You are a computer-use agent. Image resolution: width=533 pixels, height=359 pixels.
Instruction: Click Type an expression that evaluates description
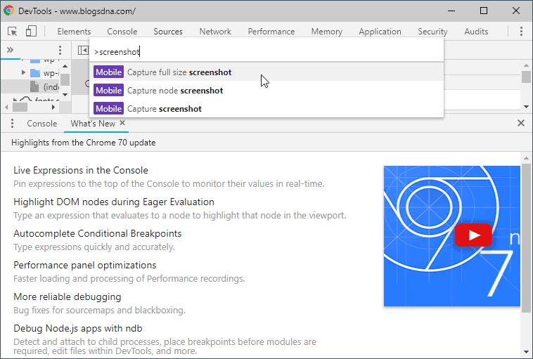pyautogui.click(x=180, y=216)
